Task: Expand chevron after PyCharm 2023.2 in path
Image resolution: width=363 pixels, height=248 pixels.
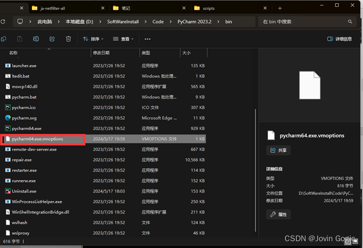Action: click(x=218, y=21)
